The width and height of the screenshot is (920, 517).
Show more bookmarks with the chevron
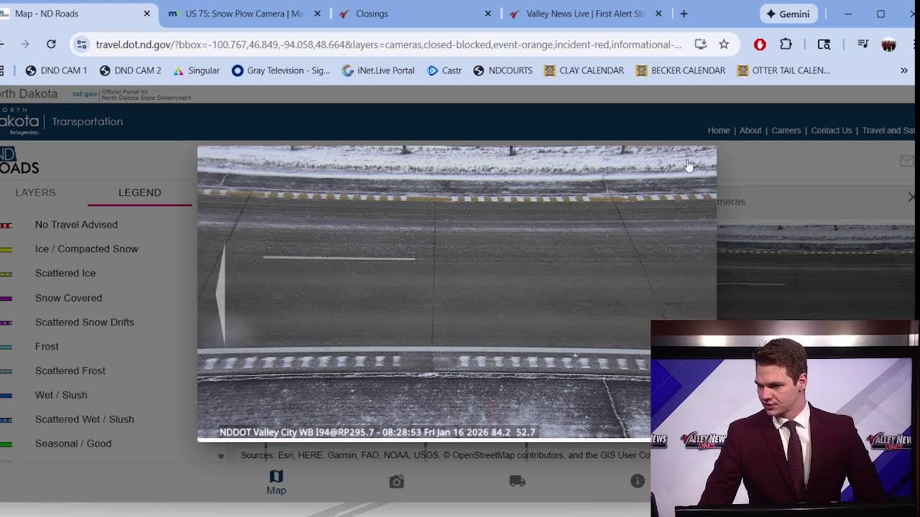tap(903, 70)
